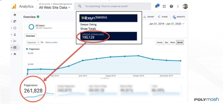Open the Conversions flag icon
The width and height of the screenshot is (223, 104).
pos(15,54)
